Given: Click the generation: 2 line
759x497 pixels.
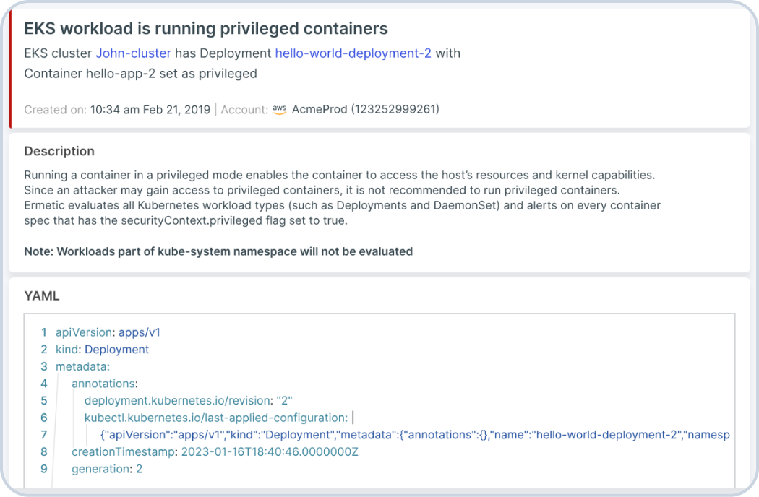Looking at the screenshot, I should point(107,469).
